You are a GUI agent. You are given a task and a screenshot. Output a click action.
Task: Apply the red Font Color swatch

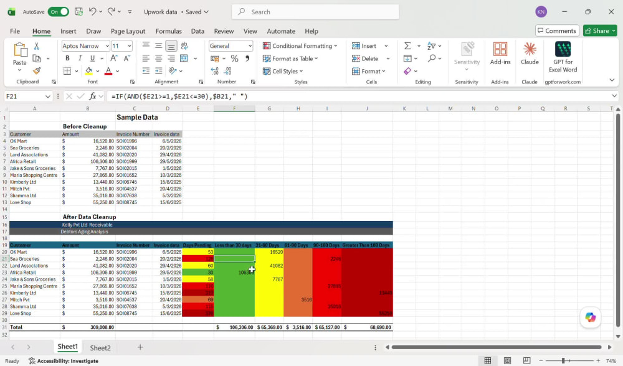pyautogui.click(x=108, y=71)
